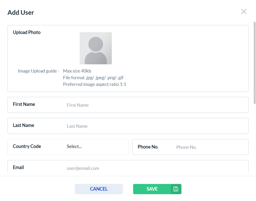This screenshot has width=256, height=201.
Task: Close the Add User dialog
Action: point(244,12)
